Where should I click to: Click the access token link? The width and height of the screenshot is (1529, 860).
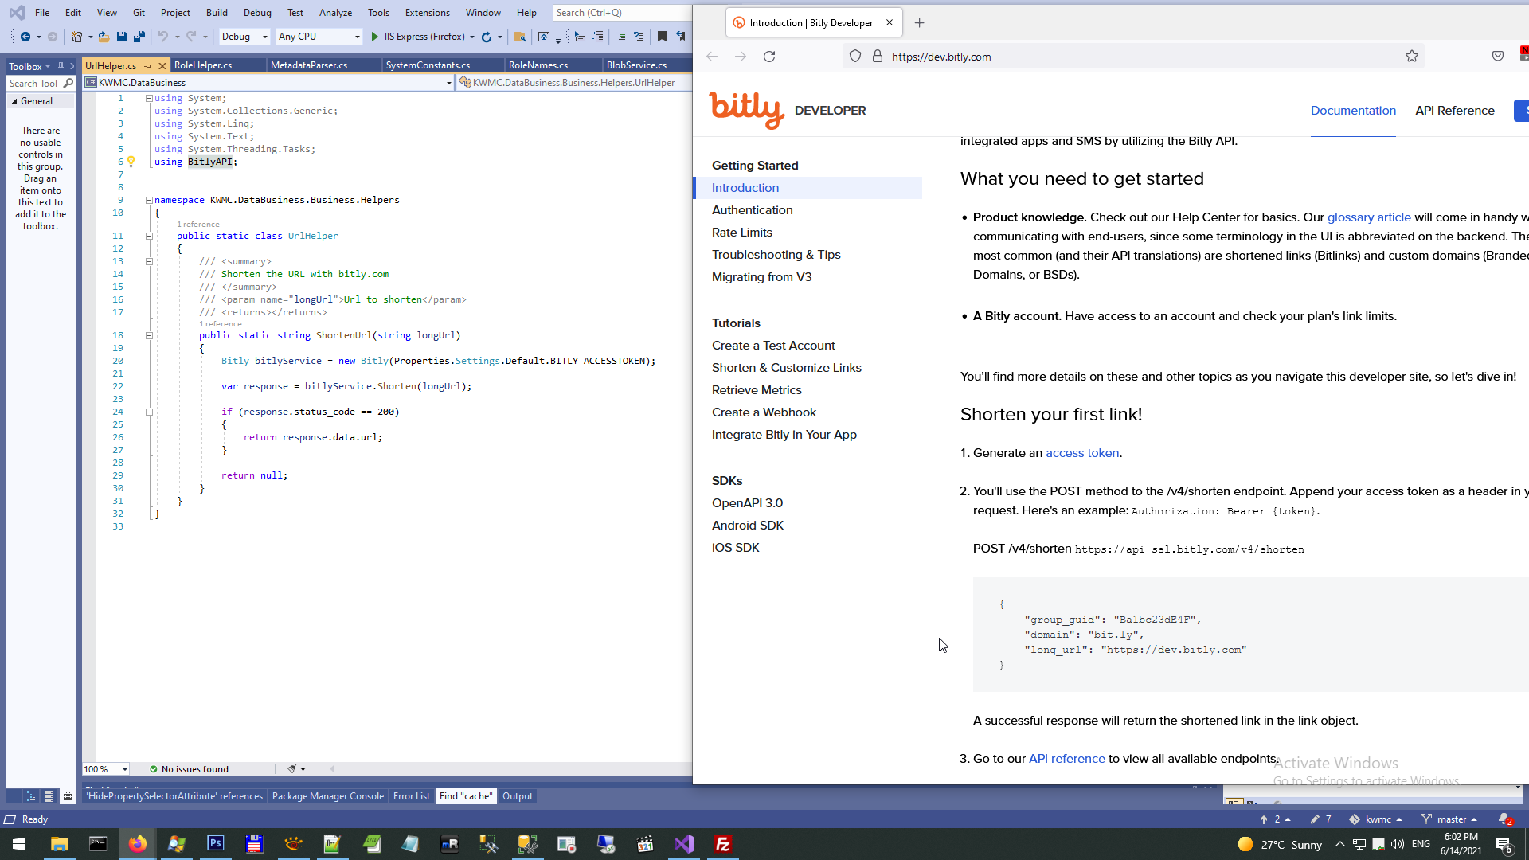click(x=1081, y=453)
